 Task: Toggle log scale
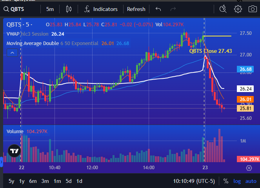(237, 181)
